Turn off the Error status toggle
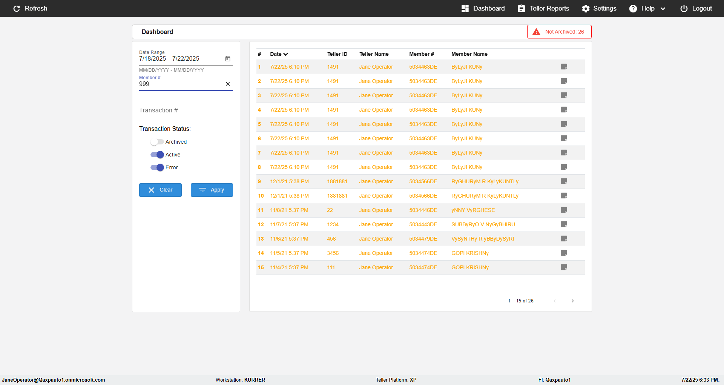 [x=157, y=167]
